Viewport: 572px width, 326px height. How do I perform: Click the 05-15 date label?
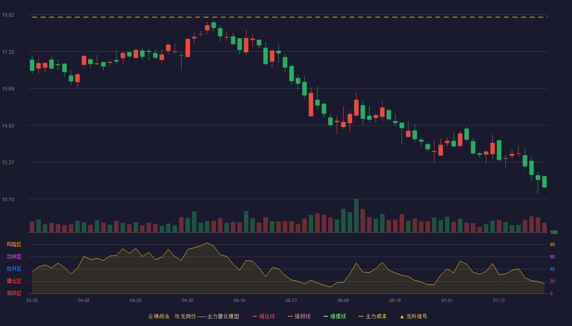click(239, 300)
